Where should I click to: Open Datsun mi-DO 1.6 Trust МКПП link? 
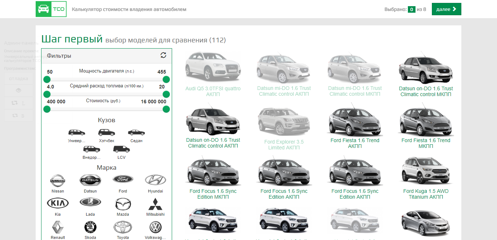coord(355,91)
